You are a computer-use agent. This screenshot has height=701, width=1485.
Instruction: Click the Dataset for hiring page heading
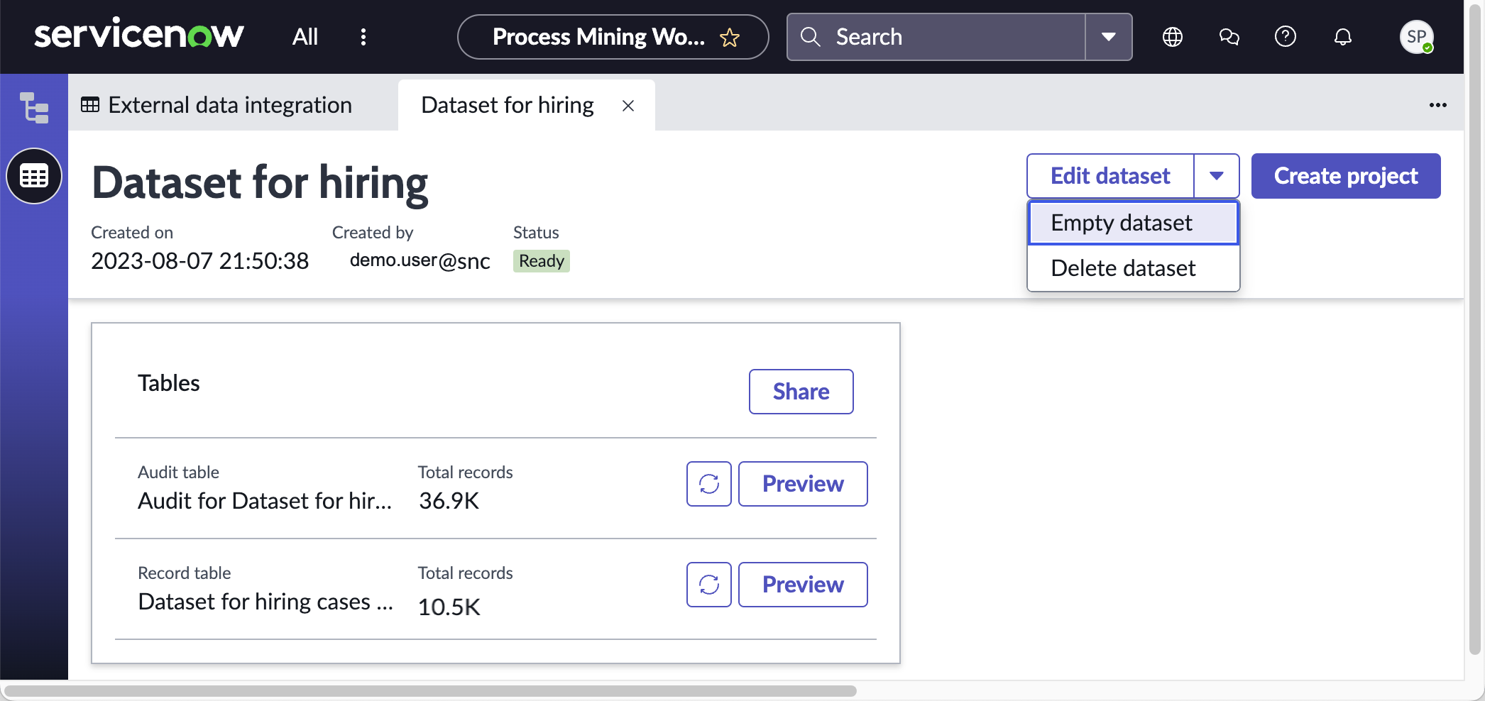coord(260,183)
